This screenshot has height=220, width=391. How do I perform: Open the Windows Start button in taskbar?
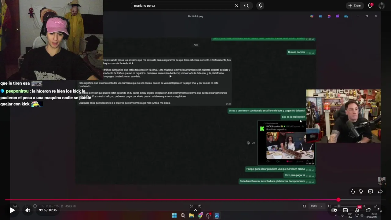pyautogui.click(x=174, y=215)
